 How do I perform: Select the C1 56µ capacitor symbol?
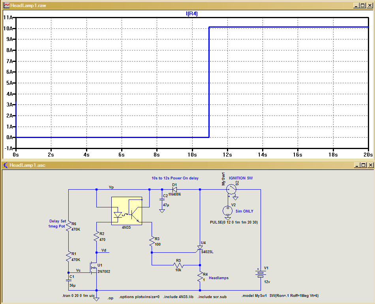tap(69, 280)
